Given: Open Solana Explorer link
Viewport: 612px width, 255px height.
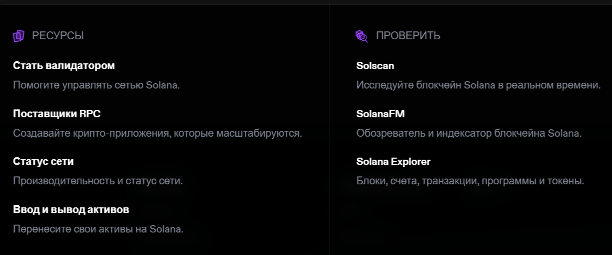Looking at the screenshot, I should point(393,161).
